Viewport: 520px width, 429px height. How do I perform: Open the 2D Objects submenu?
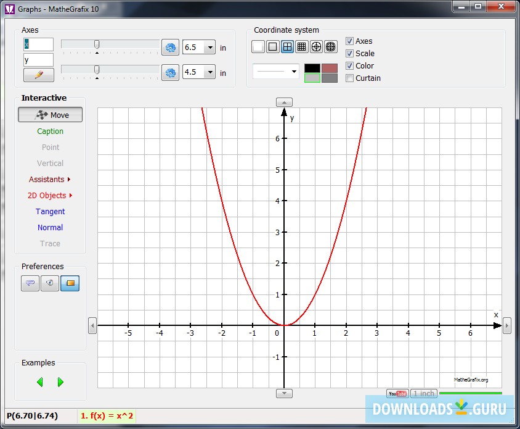50,196
